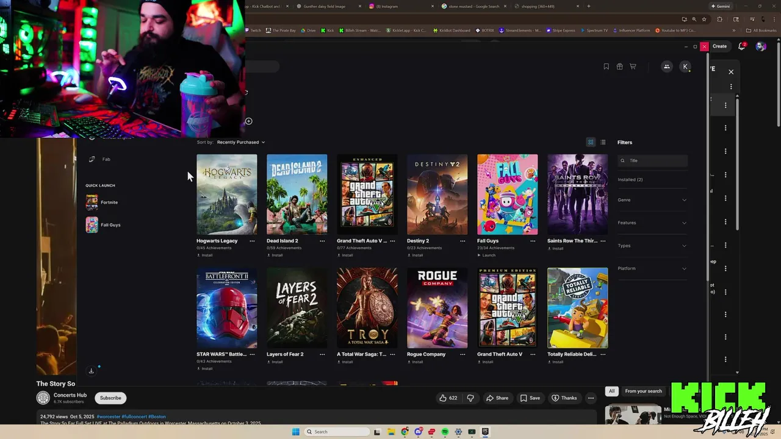
Task: Open Chrome extensions puzzle icon
Action: point(719,19)
